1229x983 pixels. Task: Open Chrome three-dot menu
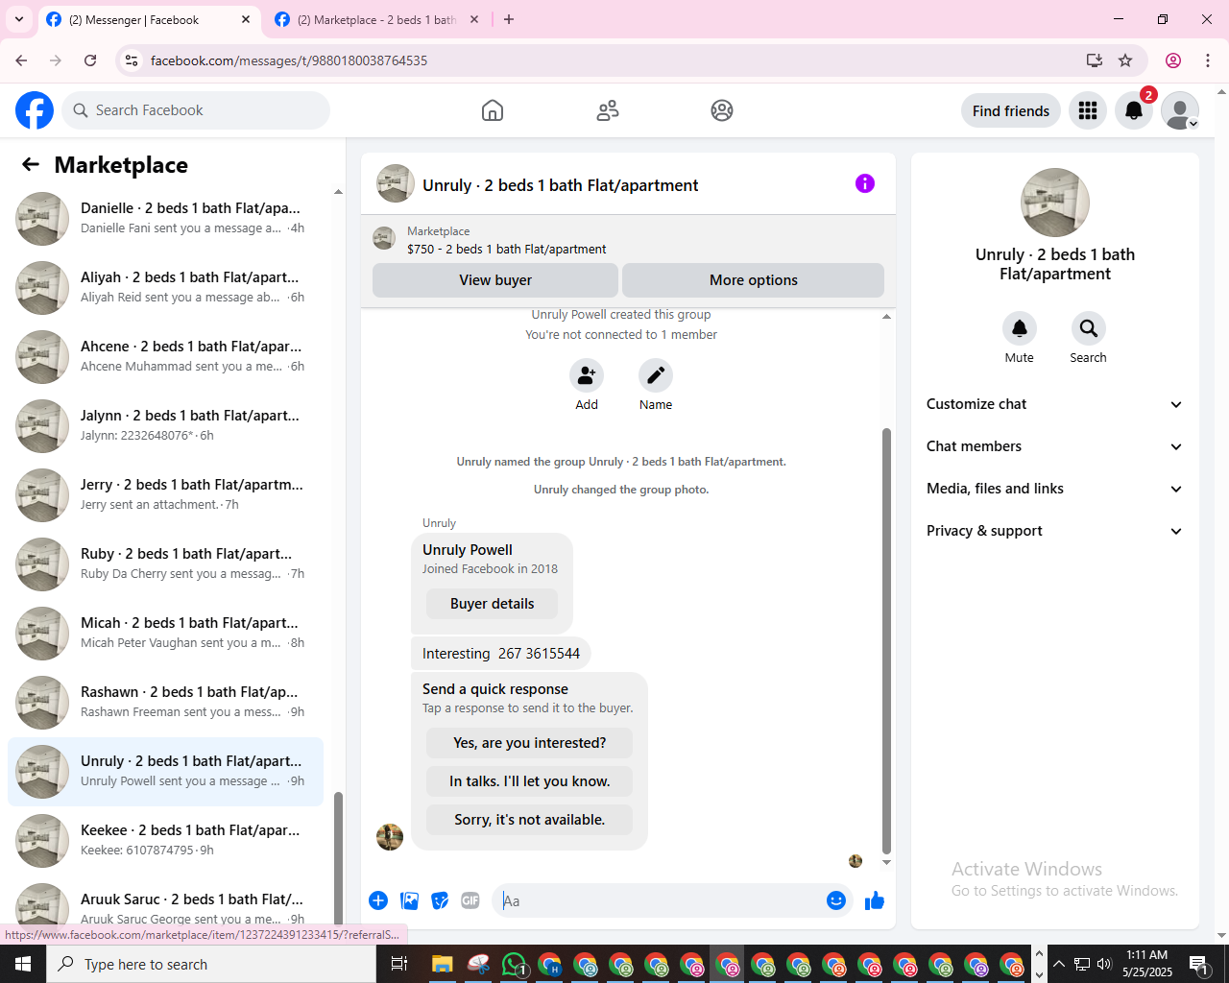[x=1208, y=60]
